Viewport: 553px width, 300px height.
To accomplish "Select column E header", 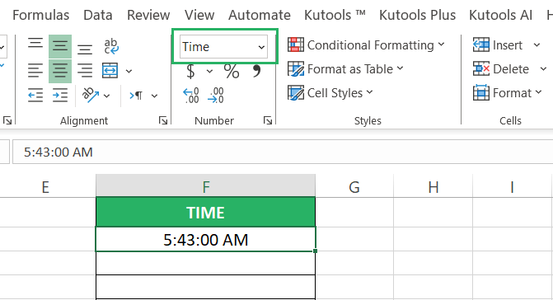I will (x=45, y=186).
